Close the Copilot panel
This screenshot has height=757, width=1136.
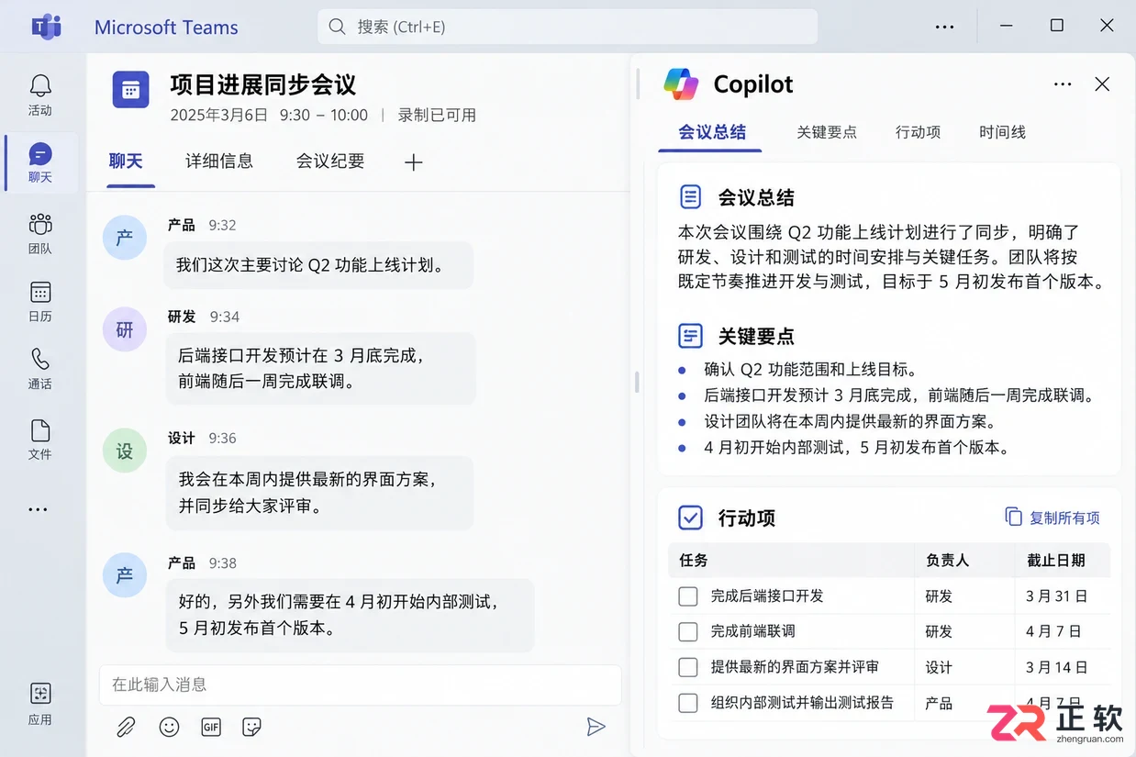(1102, 84)
